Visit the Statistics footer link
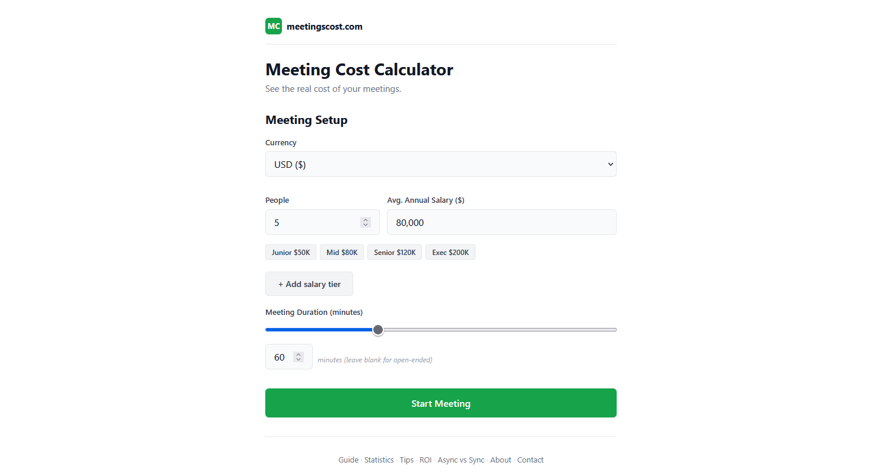879x475 pixels. pyautogui.click(x=379, y=460)
